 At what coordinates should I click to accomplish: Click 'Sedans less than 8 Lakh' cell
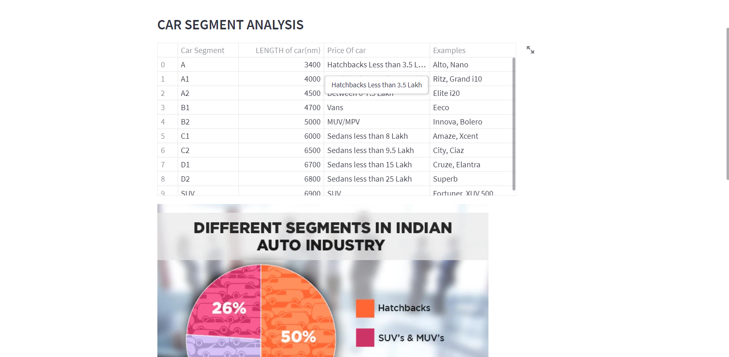[377, 136]
